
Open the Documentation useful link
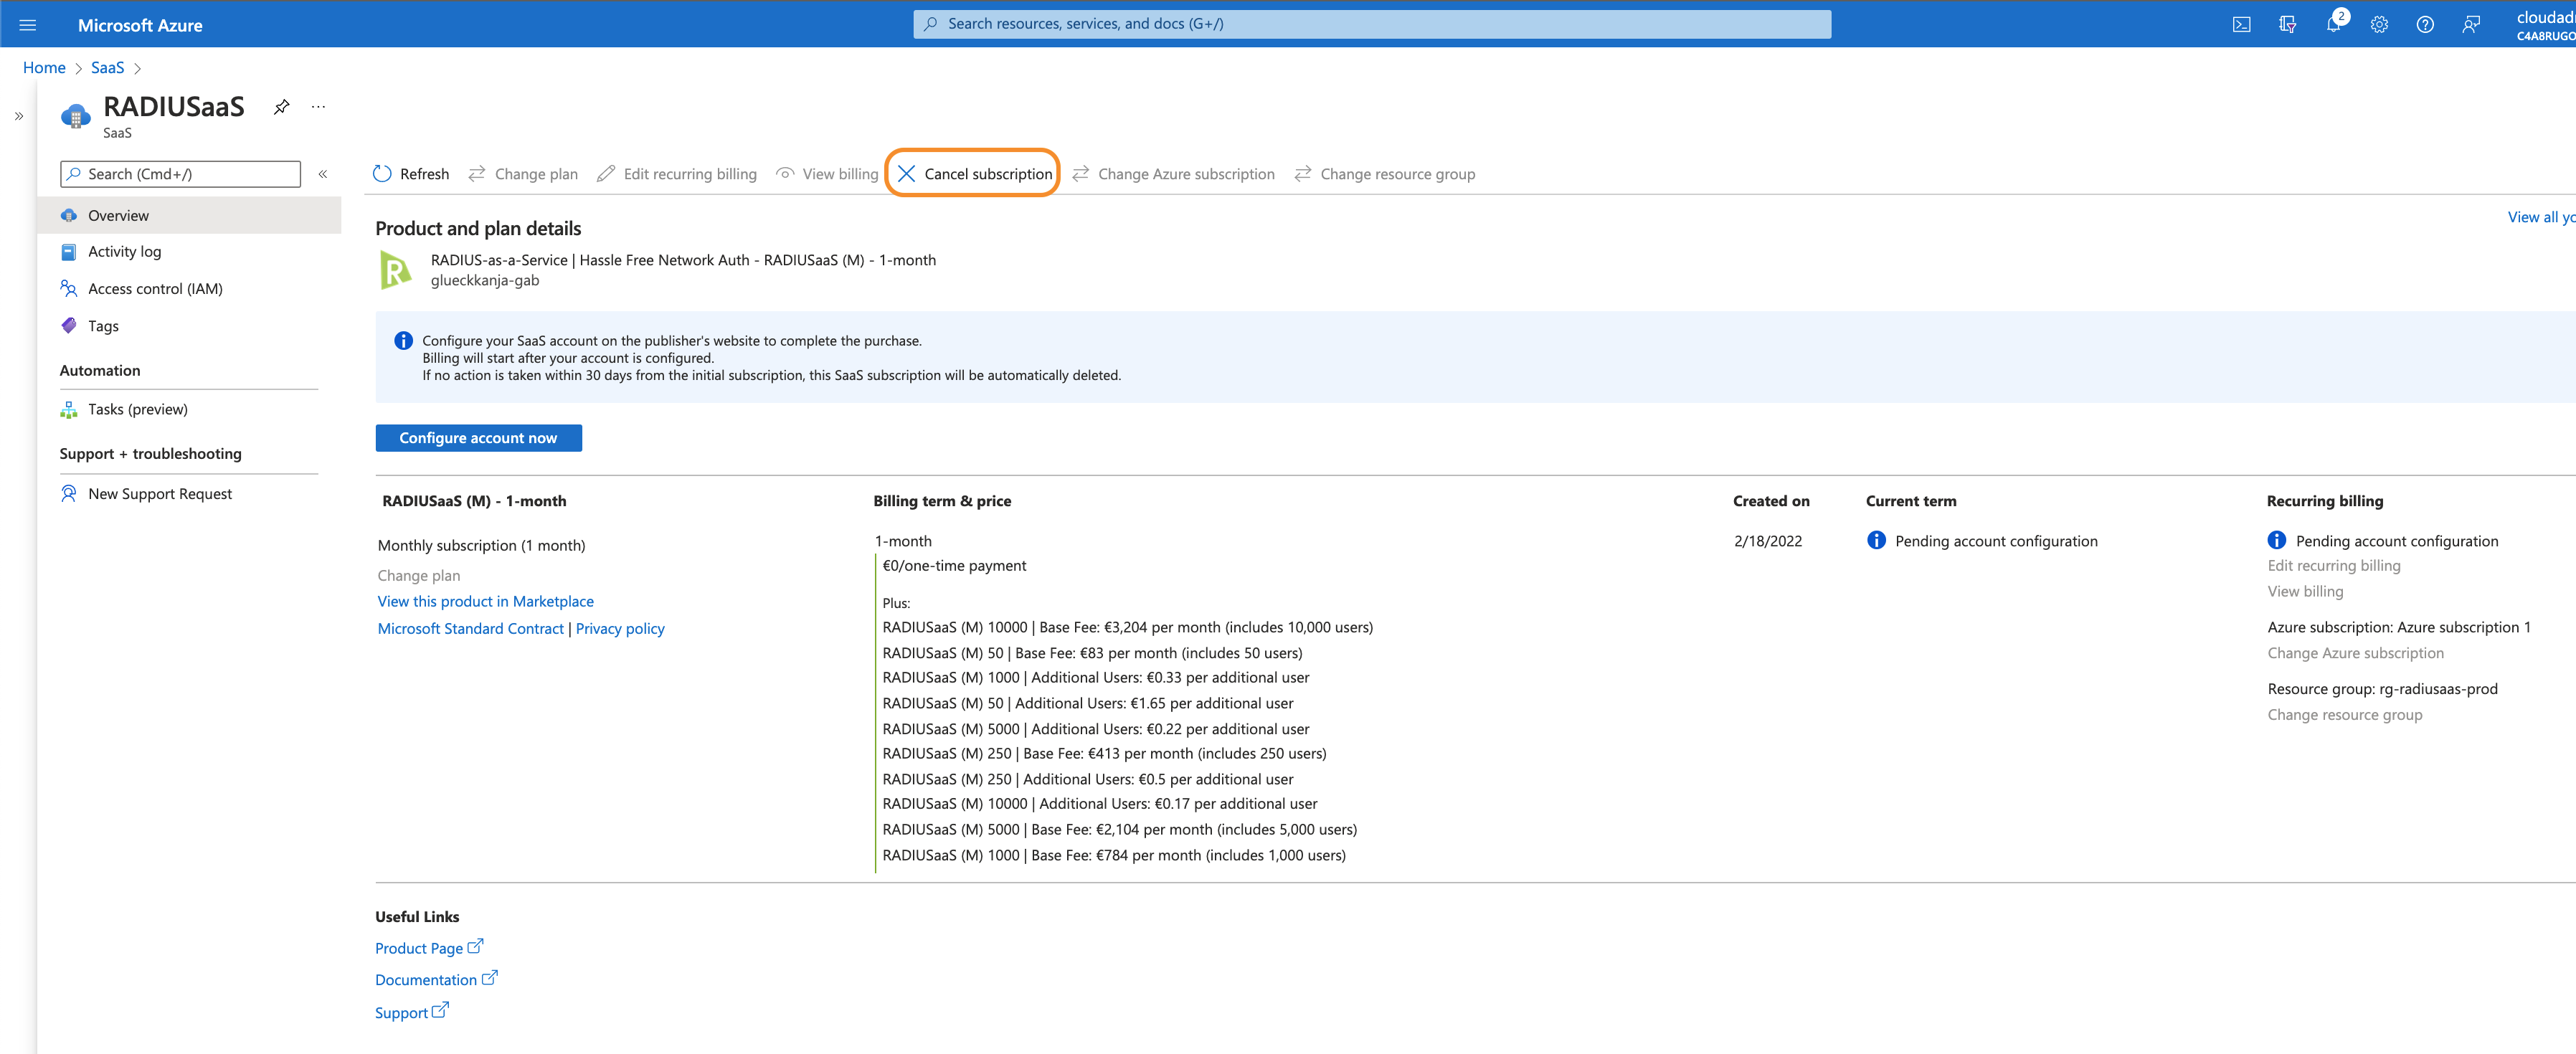click(426, 980)
